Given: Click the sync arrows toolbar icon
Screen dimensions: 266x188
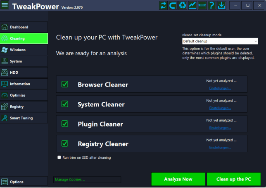Looking at the screenshot, I should (164, 5).
